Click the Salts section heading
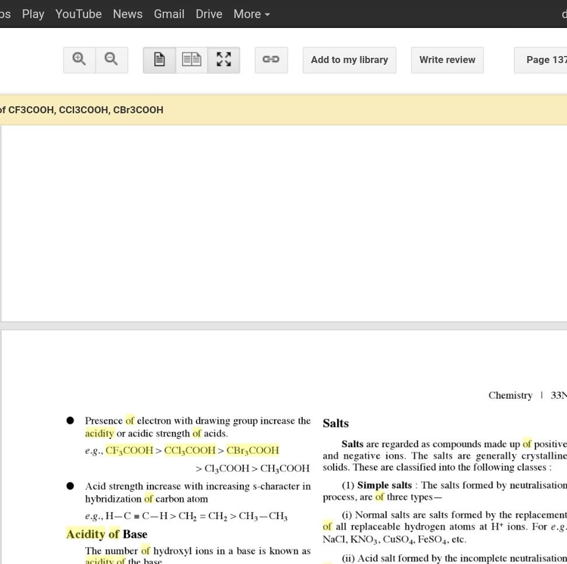The width and height of the screenshot is (567, 564). (x=335, y=423)
